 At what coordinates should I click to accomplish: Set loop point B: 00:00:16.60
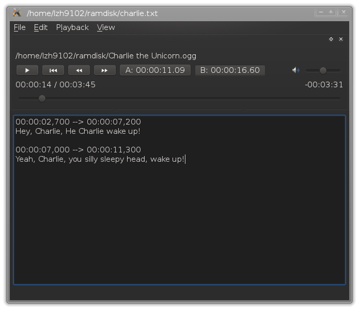(x=230, y=70)
